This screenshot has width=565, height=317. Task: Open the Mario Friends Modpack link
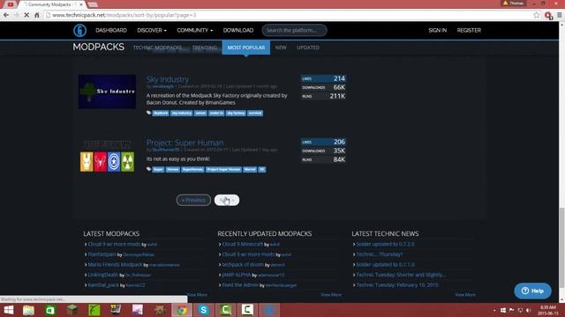115,264
